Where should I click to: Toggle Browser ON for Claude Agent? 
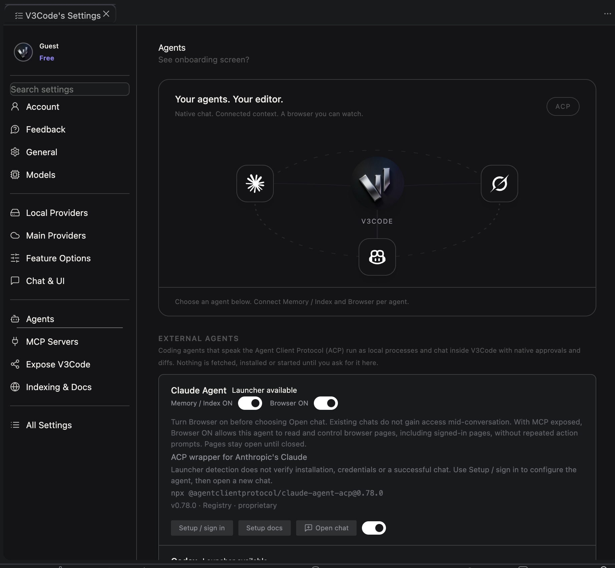click(x=326, y=403)
